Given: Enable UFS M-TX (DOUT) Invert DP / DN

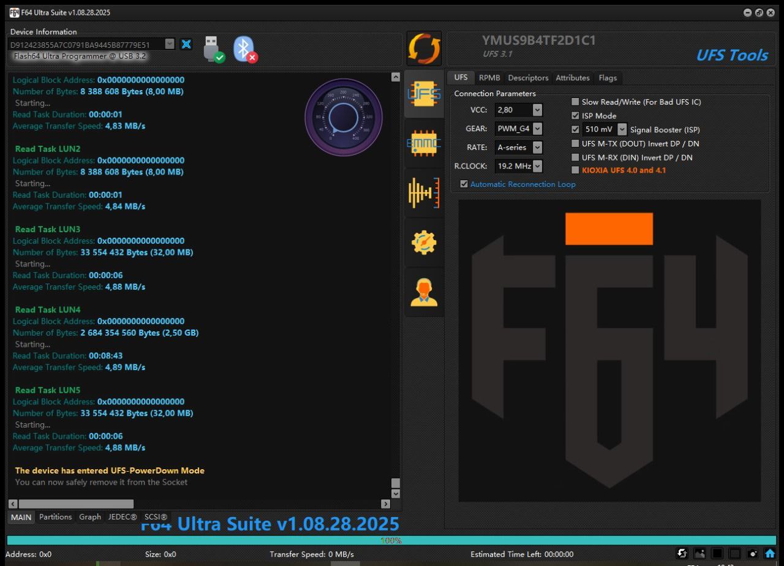Looking at the screenshot, I should pyautogui.click(x=575, y=143).
